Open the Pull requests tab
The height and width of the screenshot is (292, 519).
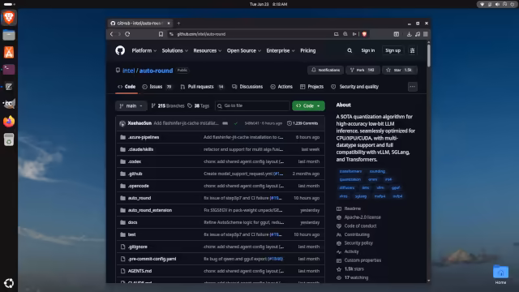(x=202, y=87)
